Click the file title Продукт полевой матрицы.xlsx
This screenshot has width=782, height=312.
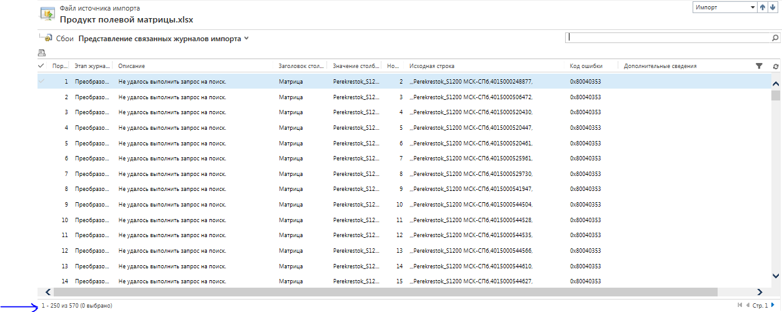point(126,19)
